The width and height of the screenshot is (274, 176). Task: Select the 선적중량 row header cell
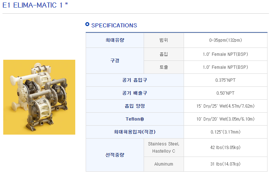(x=115, y=155)
